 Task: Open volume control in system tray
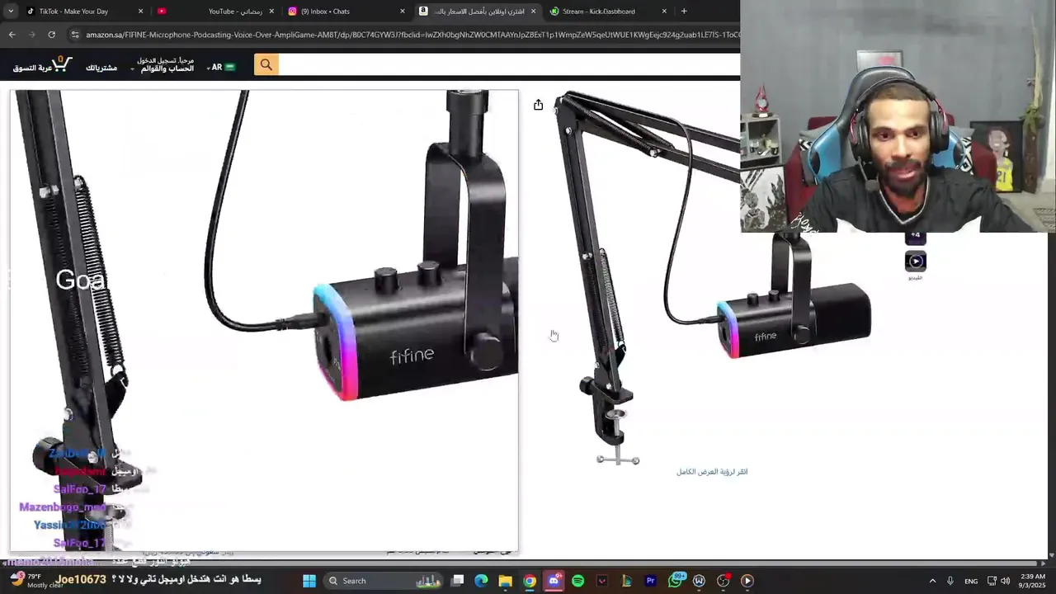pos(1005,581)
